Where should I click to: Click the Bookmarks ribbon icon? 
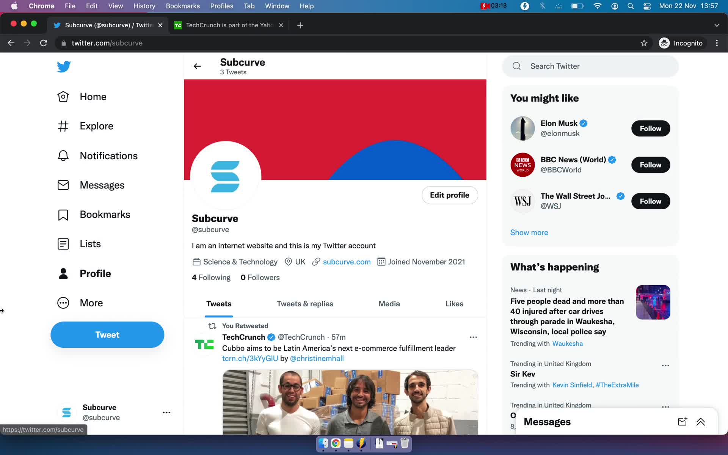coord(63,214)
